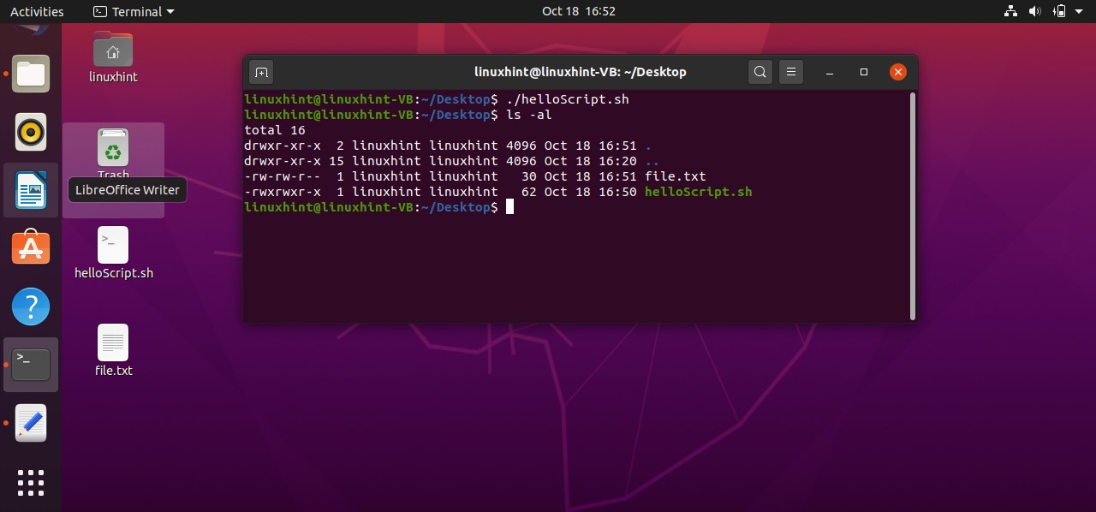This screenshot has height=512, width=1096.
Task: Click the network status icon
Action: point(1010,11)
